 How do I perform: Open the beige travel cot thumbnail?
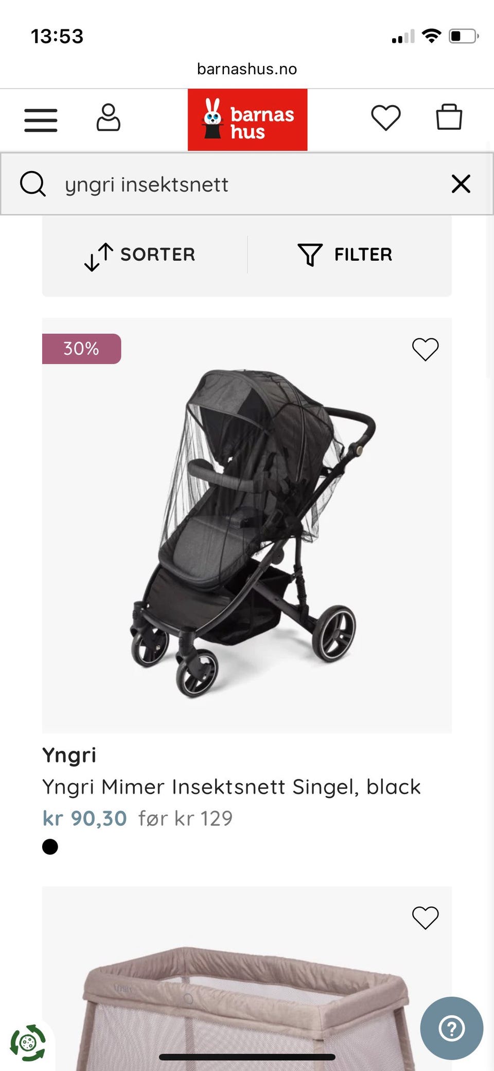click(247, 979)
